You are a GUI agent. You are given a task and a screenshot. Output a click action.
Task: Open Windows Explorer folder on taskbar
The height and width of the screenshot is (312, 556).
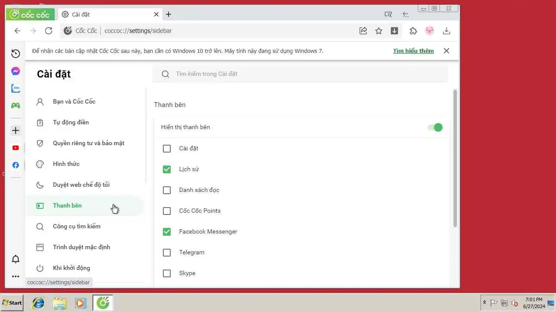[60, 303]
